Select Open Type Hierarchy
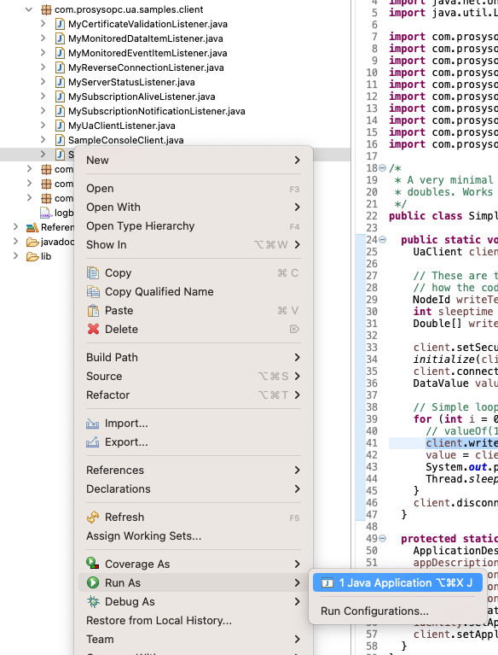Image resolution: width=498 pixels, height=655 pixels. [194, 226]
